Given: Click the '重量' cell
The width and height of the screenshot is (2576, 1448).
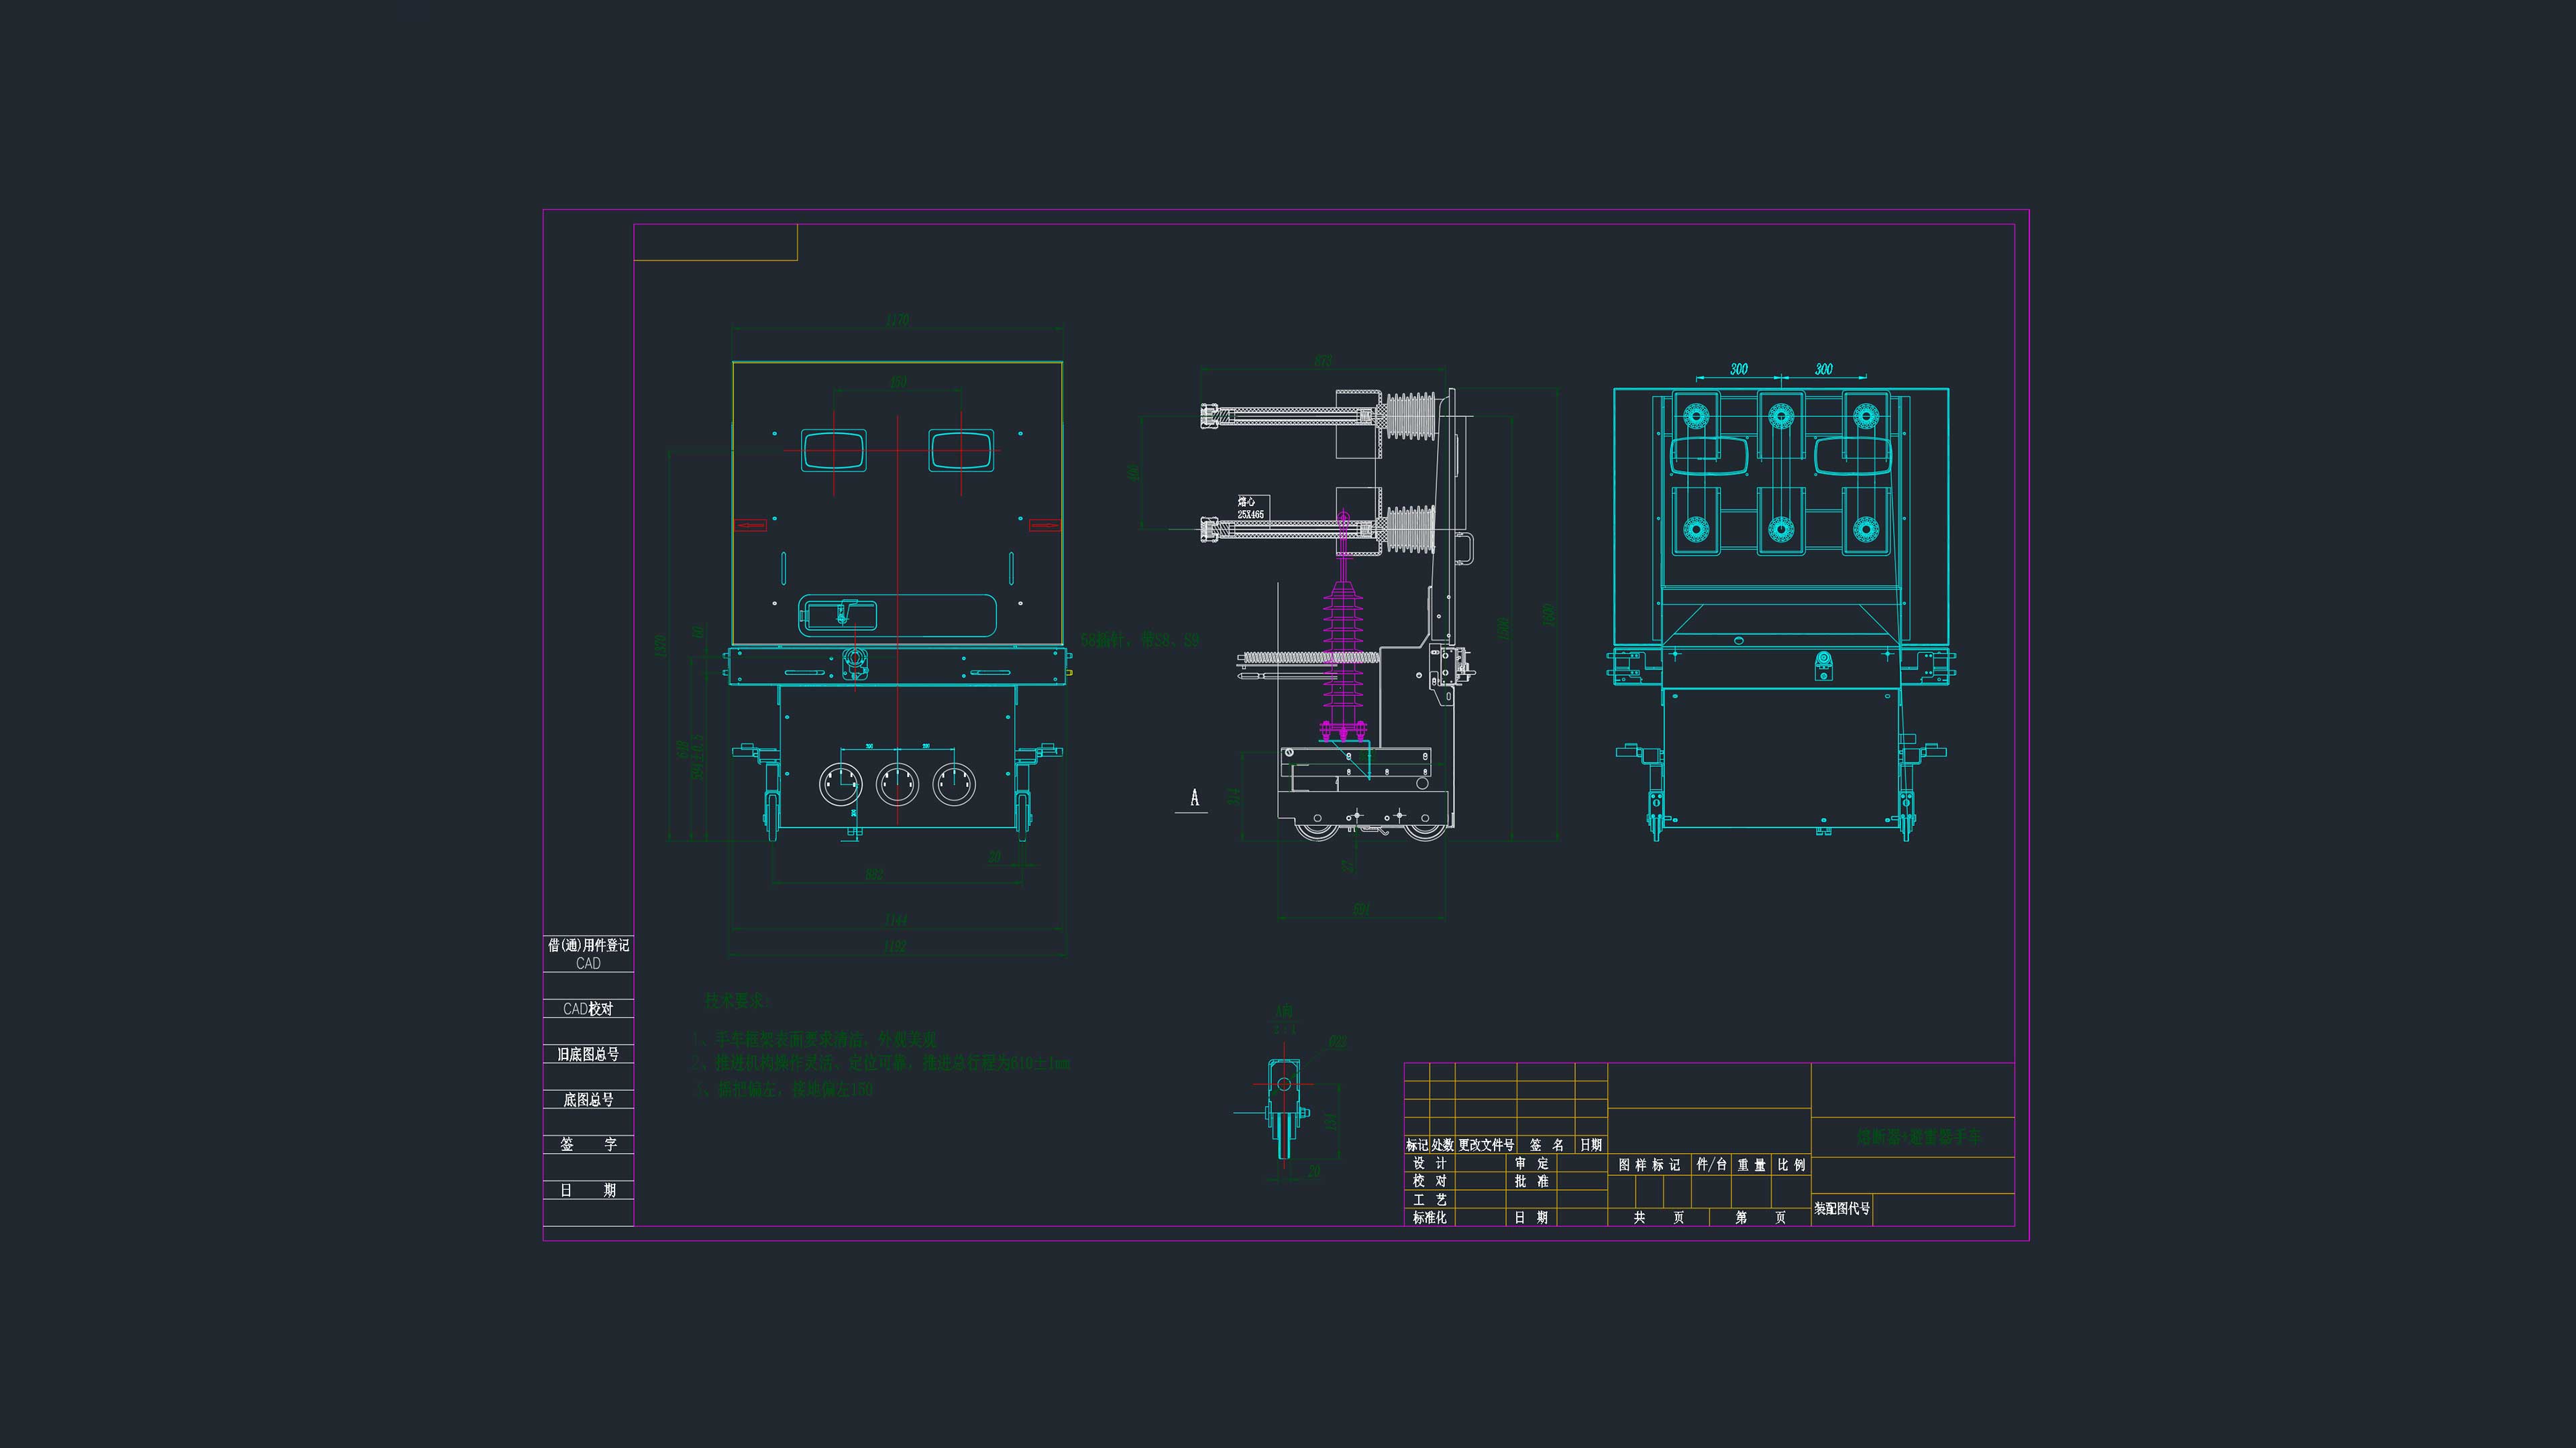Looking at the screenshot, I should pos(1752,1165).
